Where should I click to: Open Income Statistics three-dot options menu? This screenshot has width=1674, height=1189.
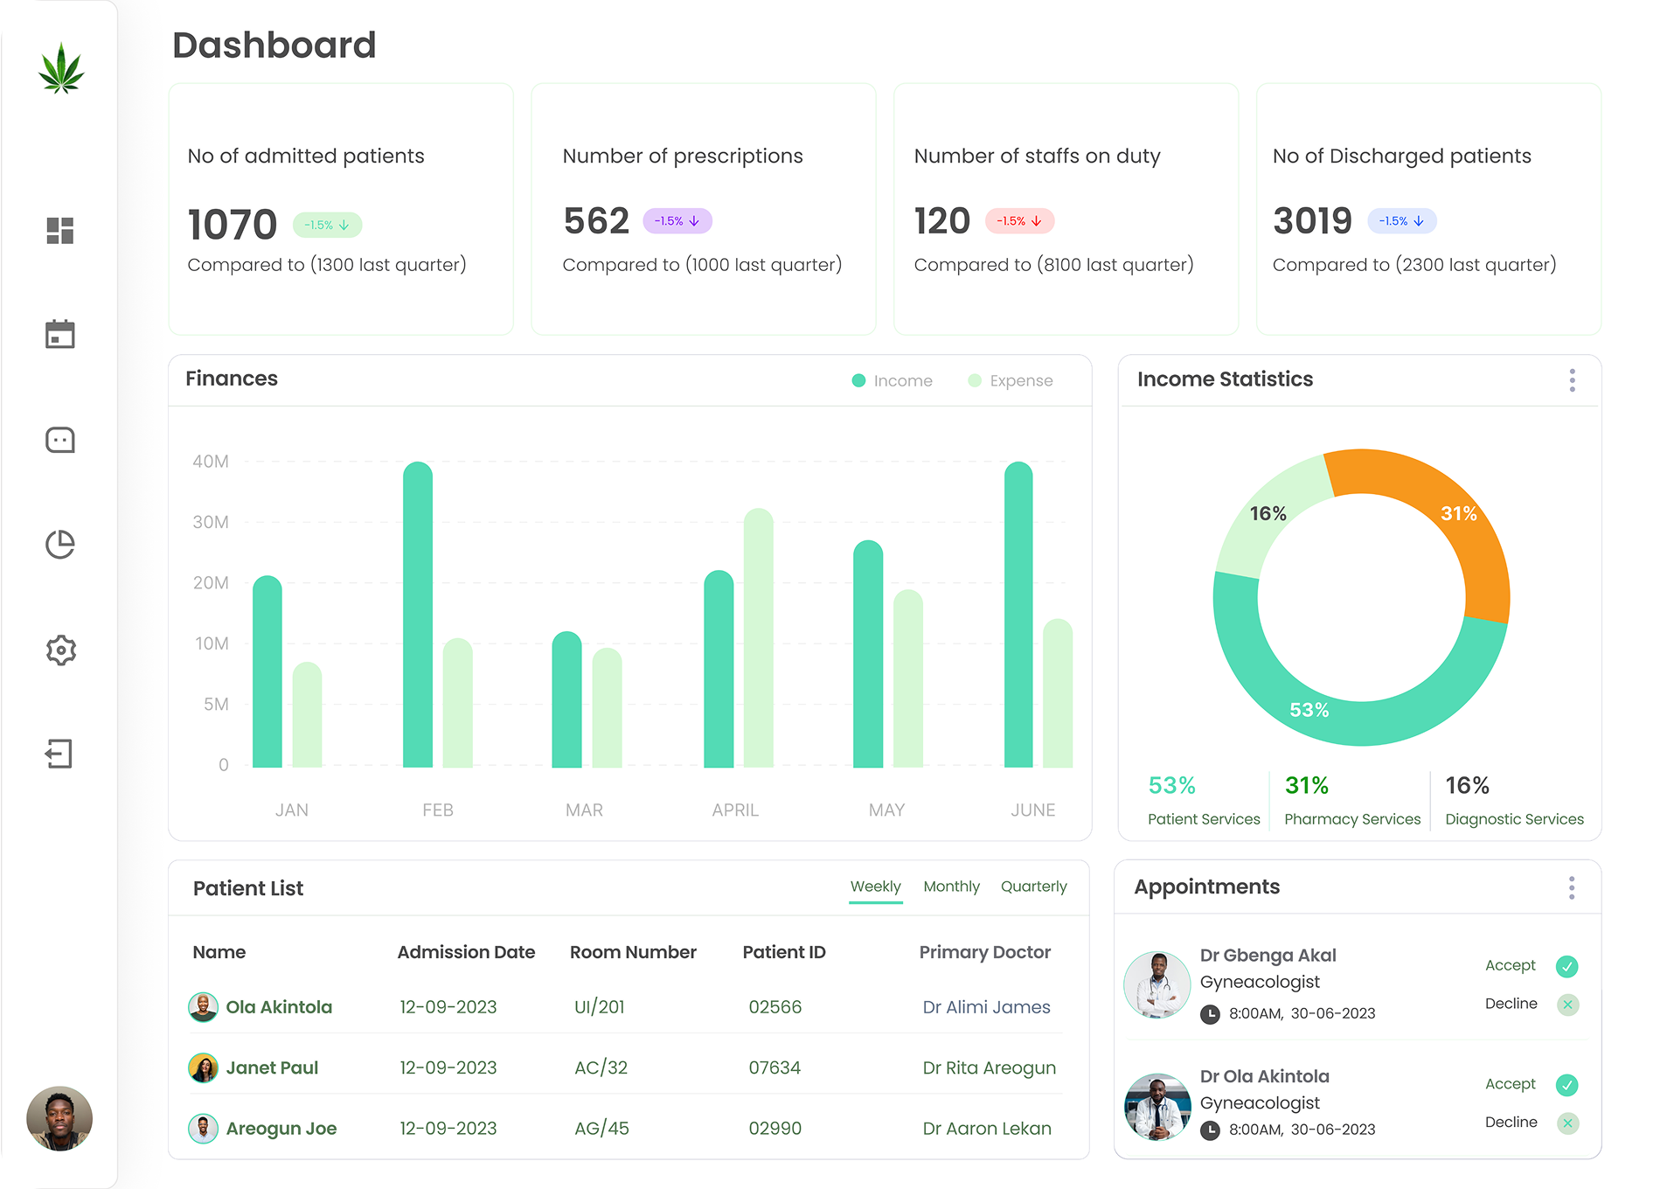(x=1572, y=380)
